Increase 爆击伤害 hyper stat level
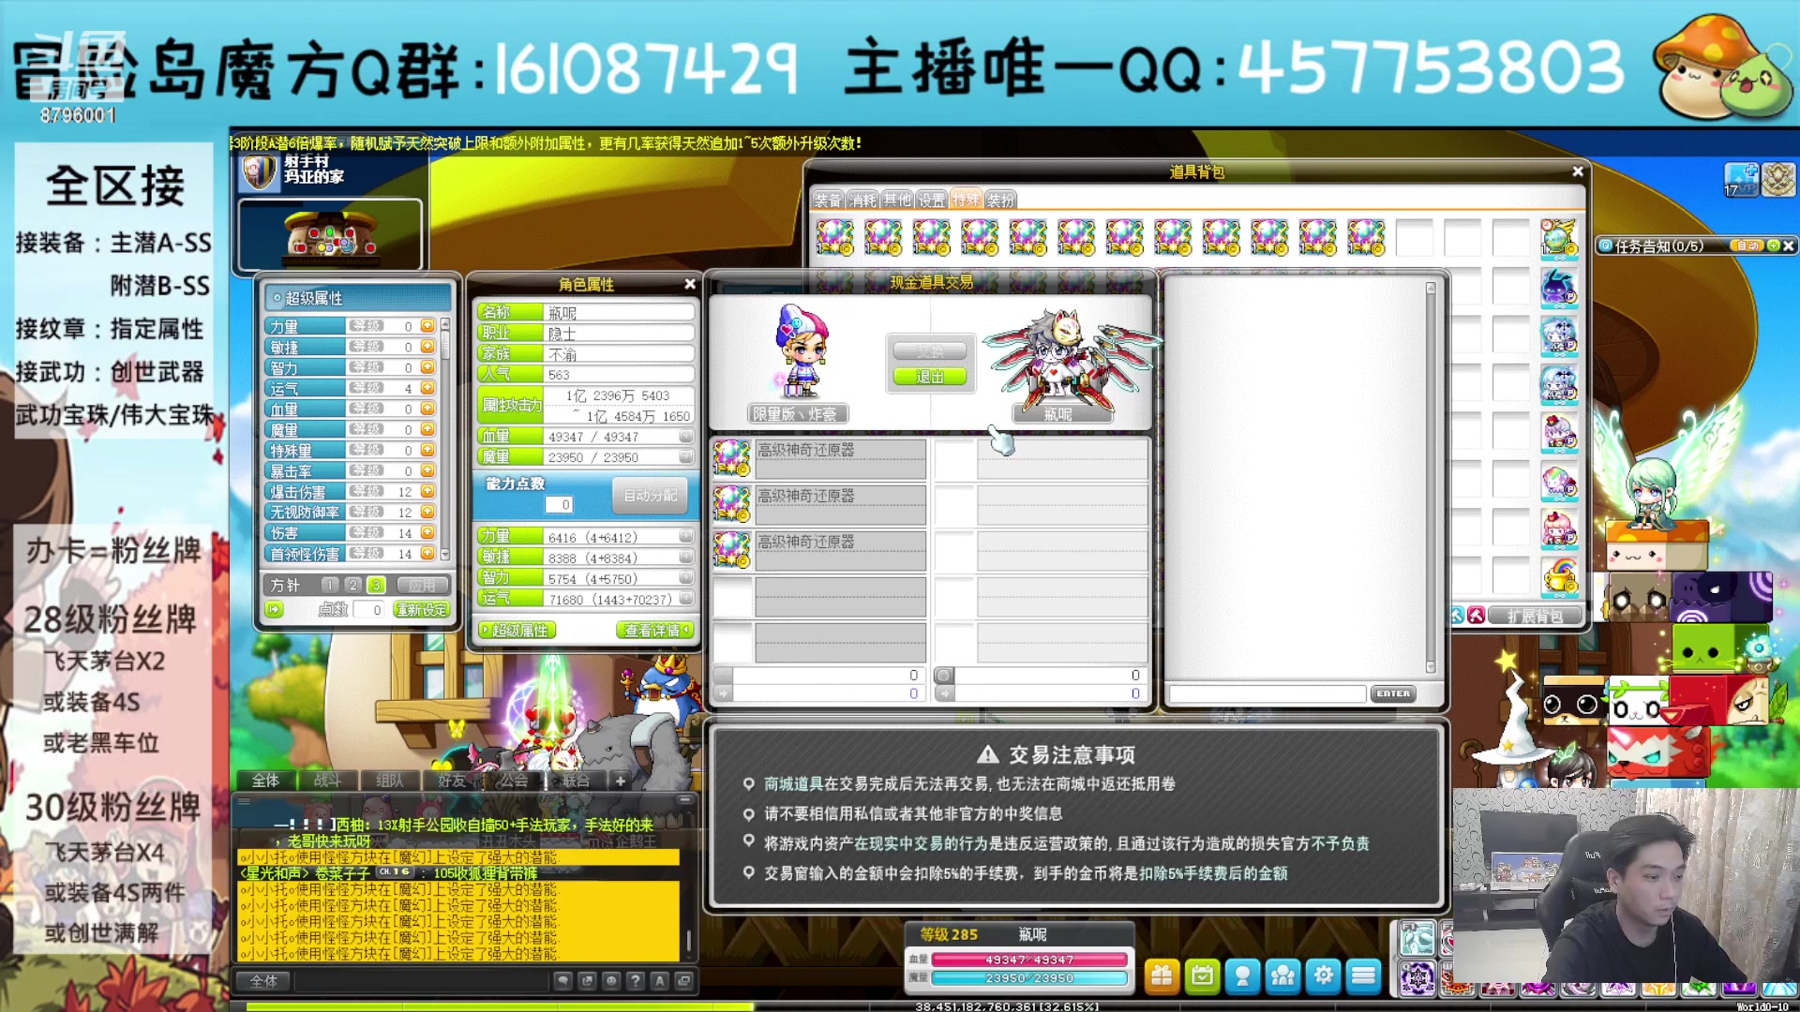1800x1012 pixels. [427, 491]
